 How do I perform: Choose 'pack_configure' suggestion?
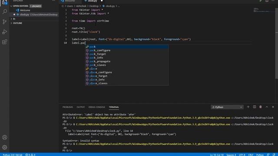(126, 50)
